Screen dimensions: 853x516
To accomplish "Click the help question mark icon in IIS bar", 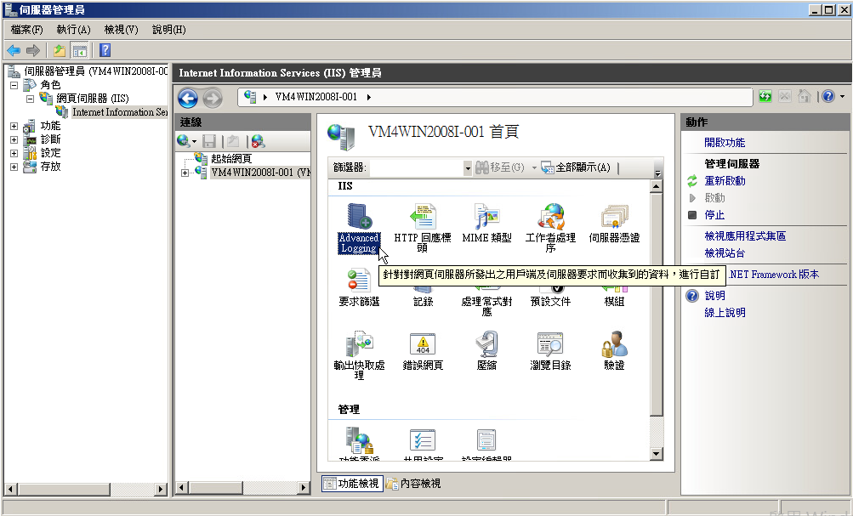I will [x=828, y=97].
